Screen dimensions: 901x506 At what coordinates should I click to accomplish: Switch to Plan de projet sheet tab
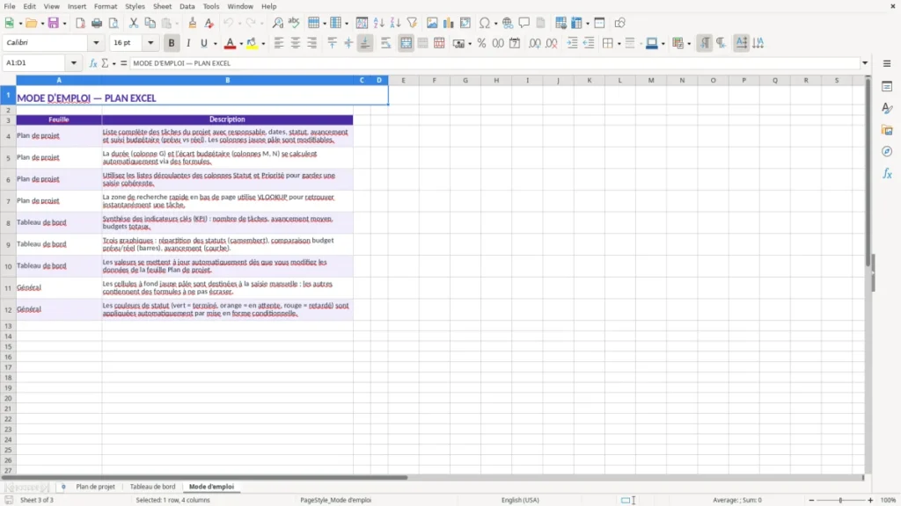(95, 487)
